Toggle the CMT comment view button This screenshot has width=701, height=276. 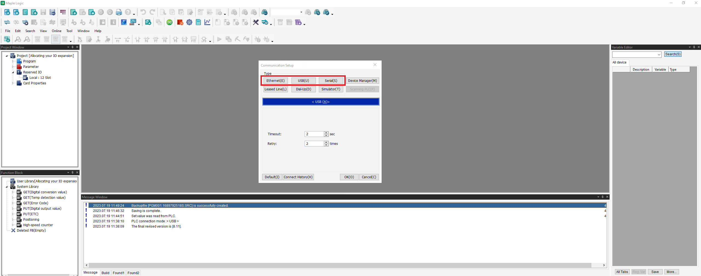(x=56, y=39)
